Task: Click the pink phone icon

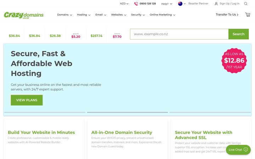Action: (x=136, y=4)
